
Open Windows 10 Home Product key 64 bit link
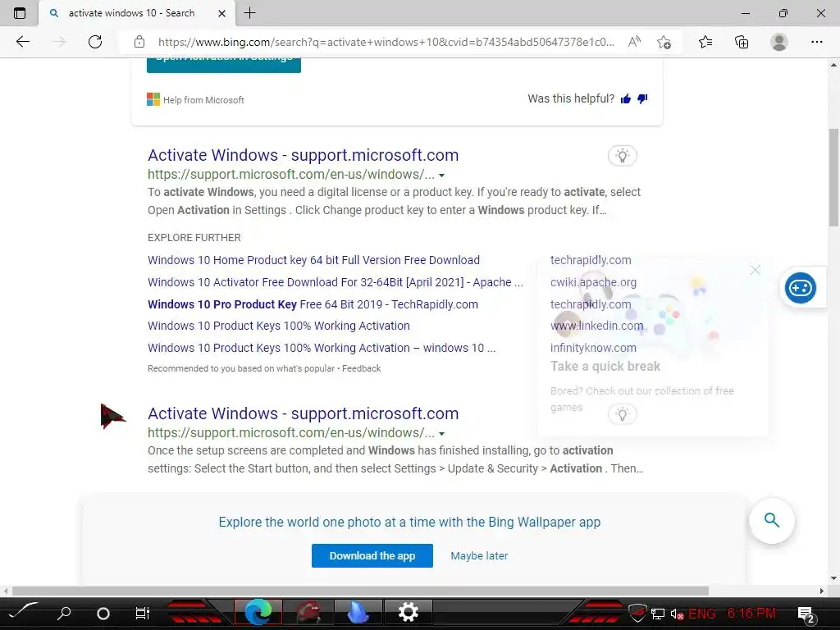(313, 260)
